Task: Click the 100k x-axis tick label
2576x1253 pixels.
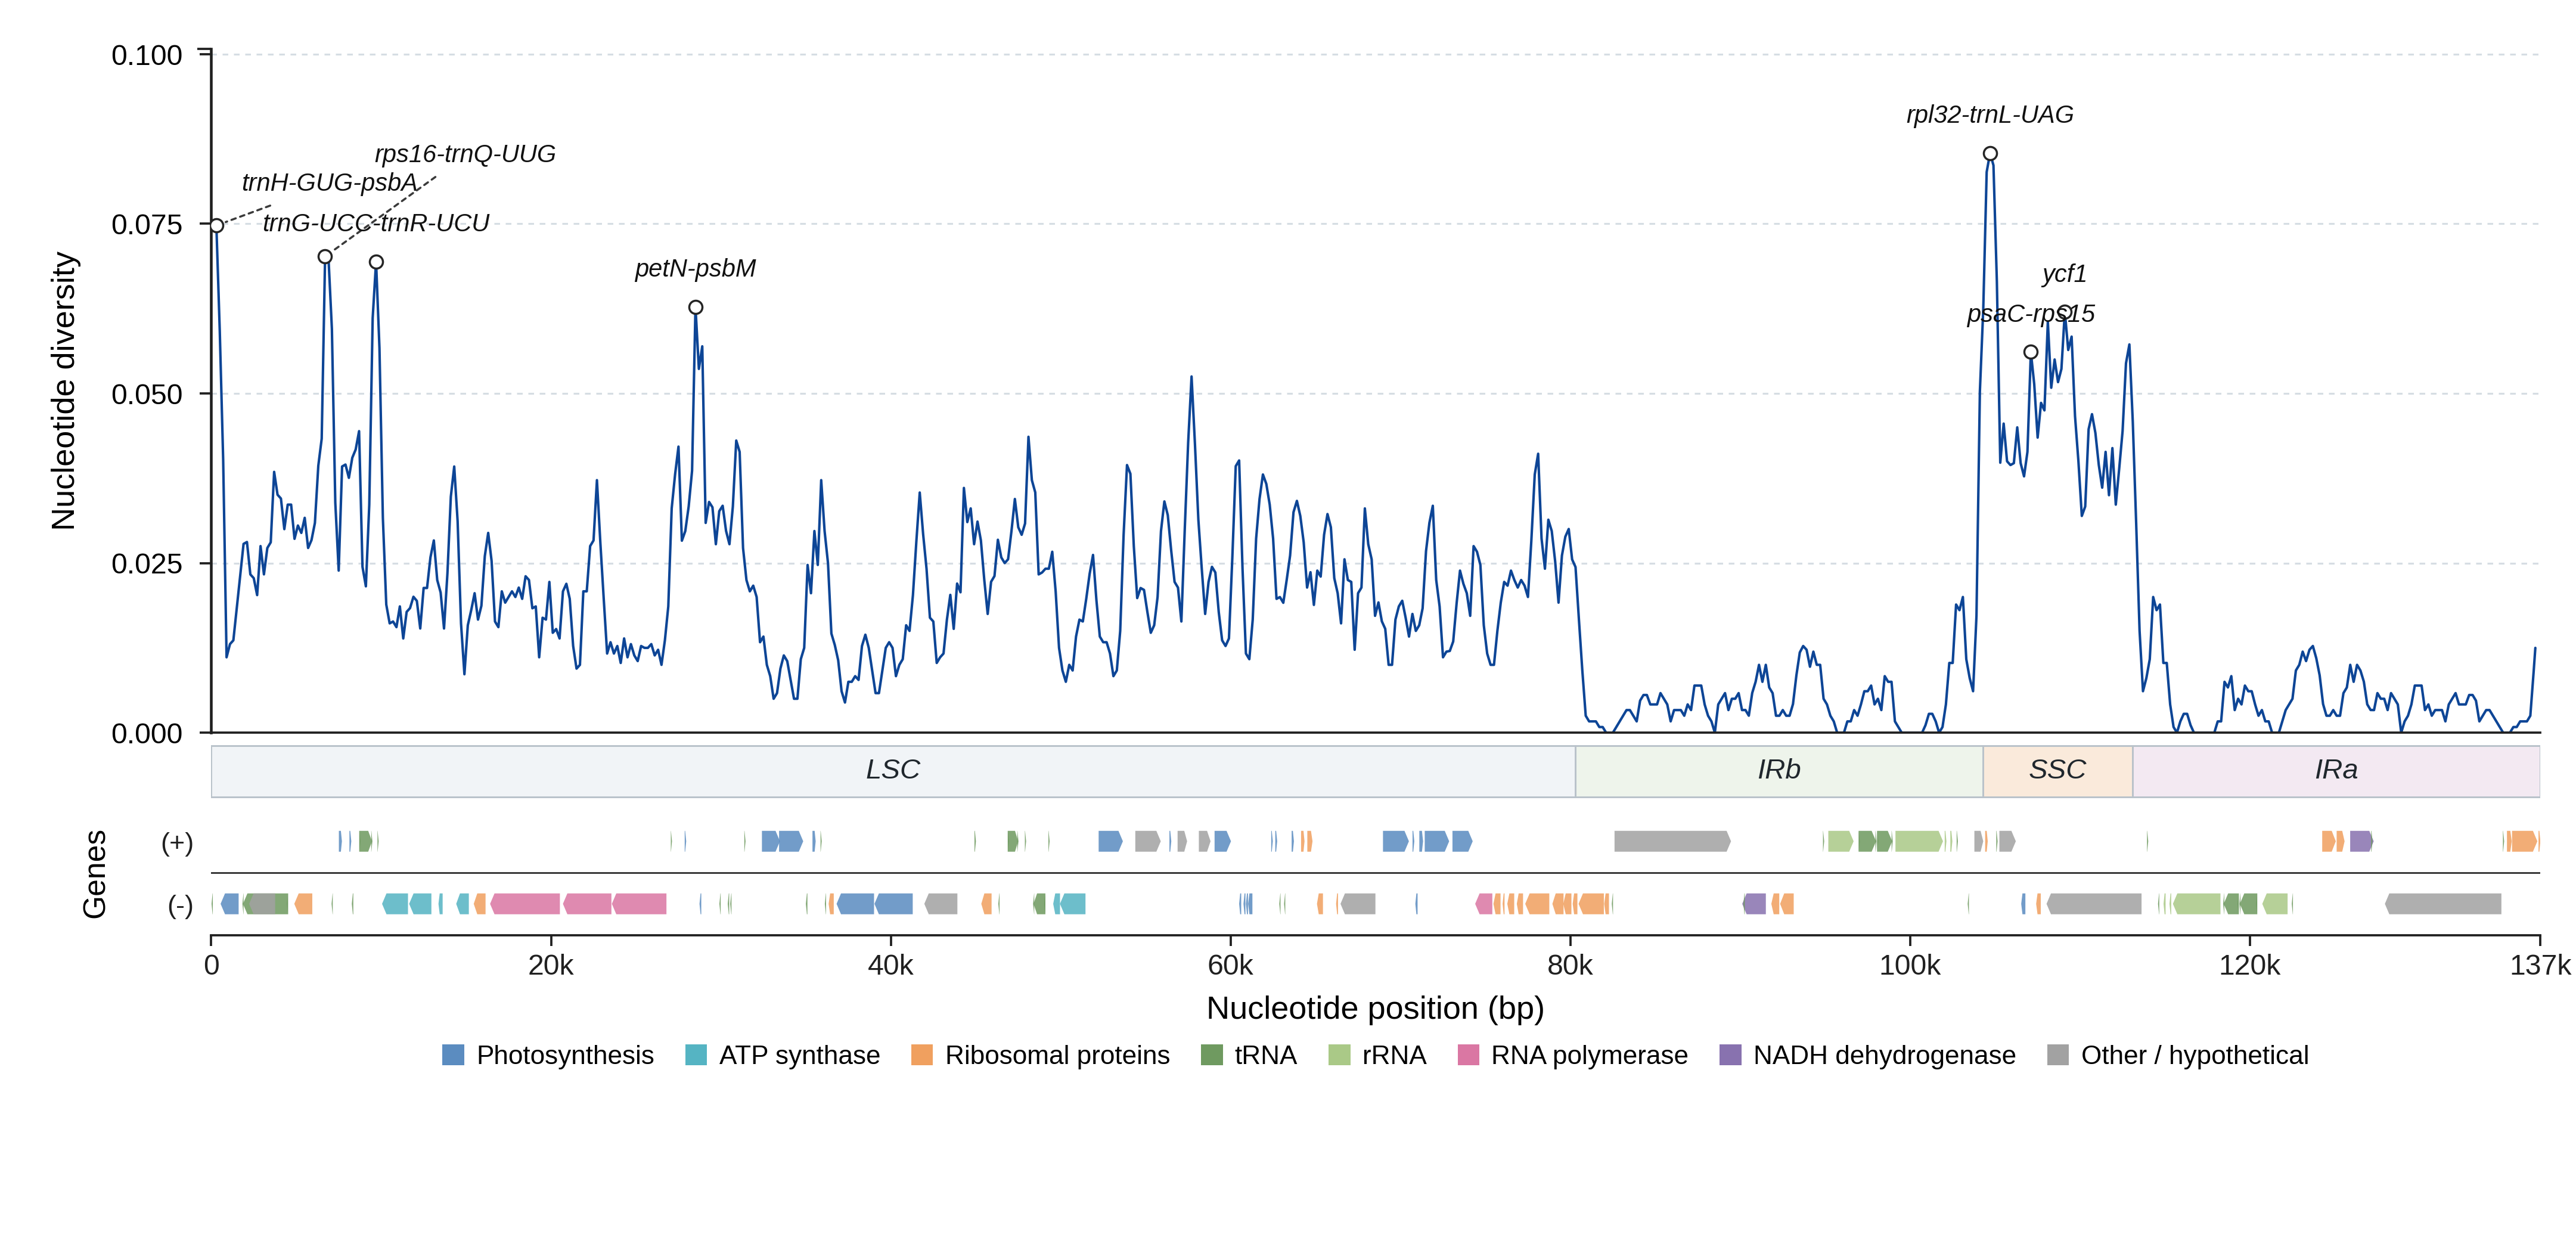Action: 1910,965
